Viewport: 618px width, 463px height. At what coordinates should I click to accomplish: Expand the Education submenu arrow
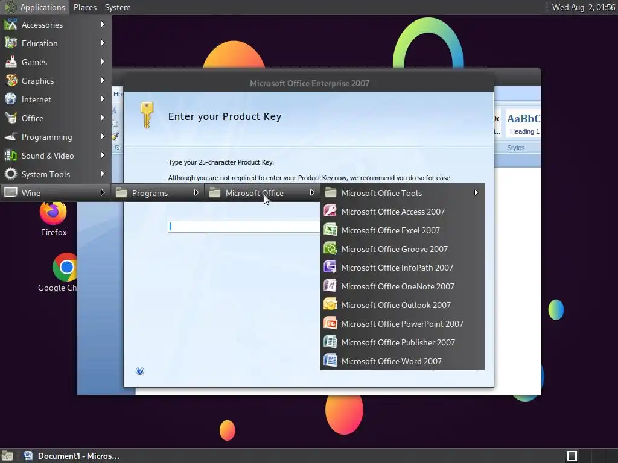pyautogui.click(x=103, y=43)
